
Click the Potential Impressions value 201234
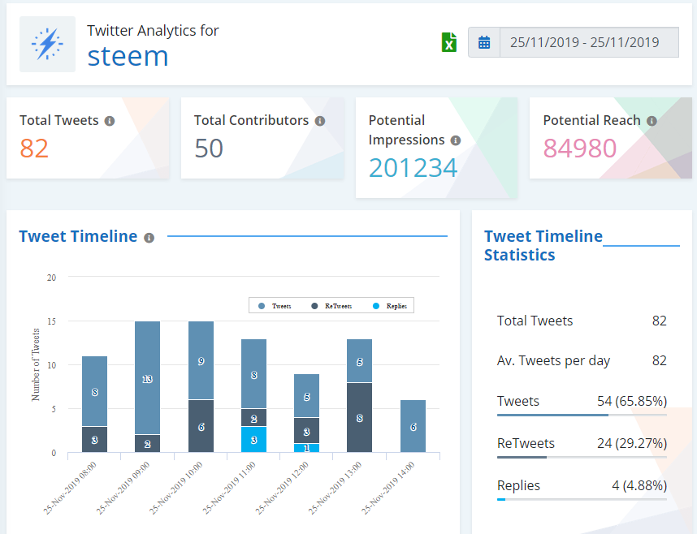413,168
